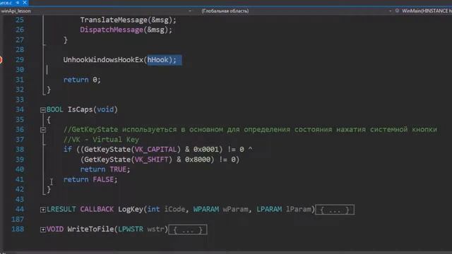This screenshot has height=254, width=452.
Task: Click line number 38 in the gutter
Action: (x=19, y=149)
